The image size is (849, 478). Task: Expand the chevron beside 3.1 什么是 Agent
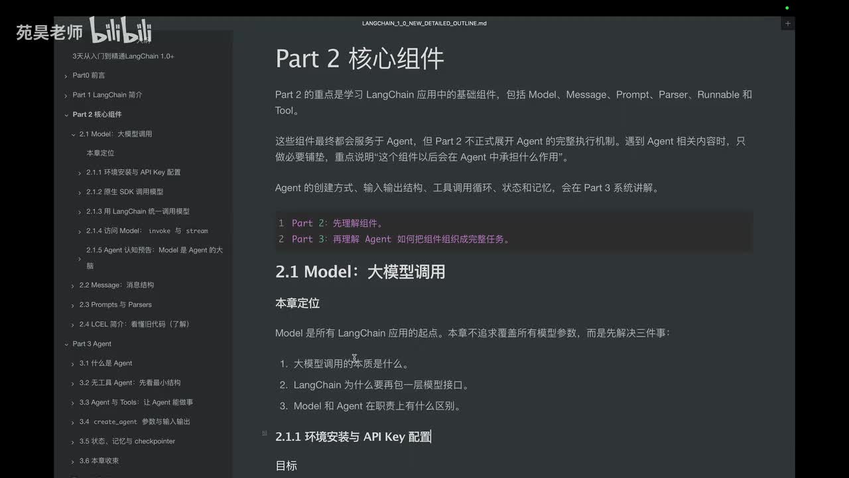(73, 364)
